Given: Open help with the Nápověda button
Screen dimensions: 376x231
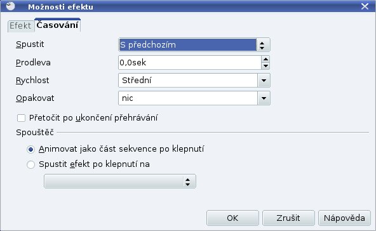Looking at the screenshot, I should coord(344,218).
